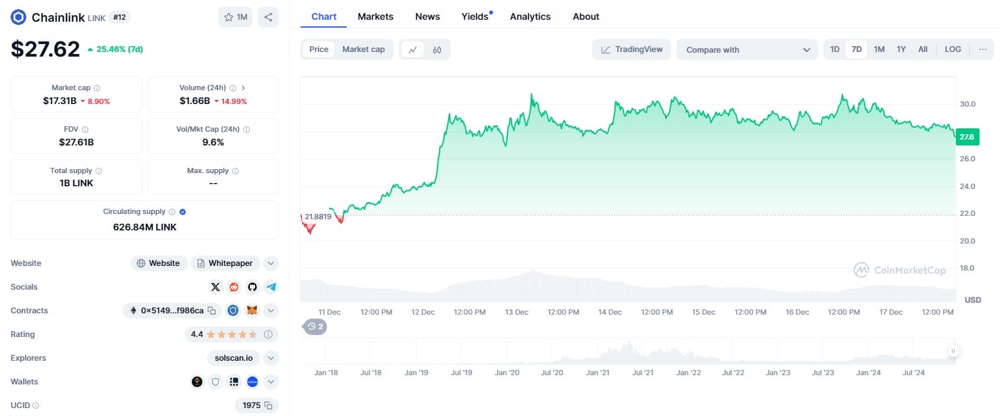This screenshot has height=416, width=1000.
Task: Open the Volume (24h) info icon
Action: pyautogui.click(x=233, y=88)
